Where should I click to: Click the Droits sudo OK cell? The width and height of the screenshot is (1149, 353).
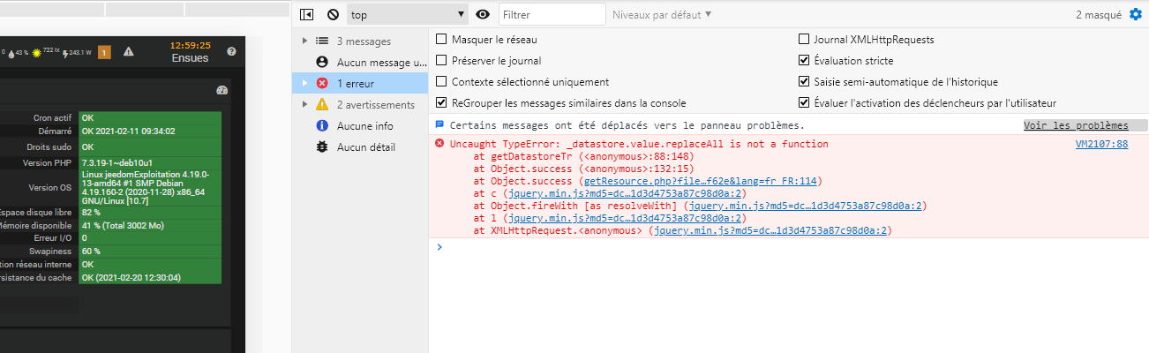150,147
